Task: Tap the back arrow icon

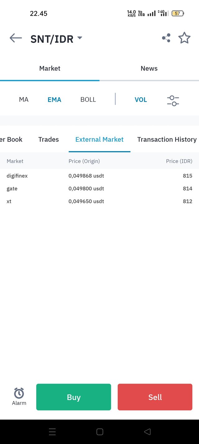Action: pyautogui.click(x=16, y=38)
